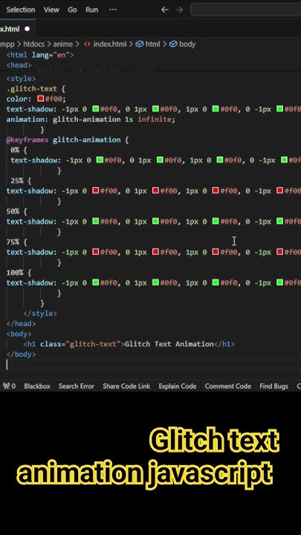
Task: Click Search Error in the status bar
Action: [76, 386]
